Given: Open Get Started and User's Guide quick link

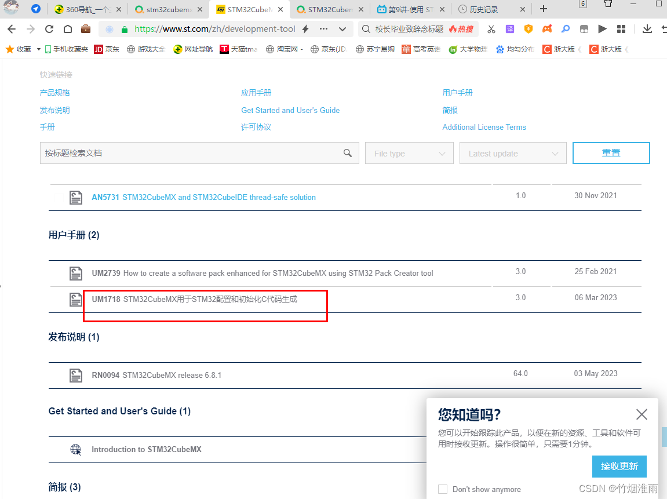Looking at the screenshot, I should coord(290,110).
